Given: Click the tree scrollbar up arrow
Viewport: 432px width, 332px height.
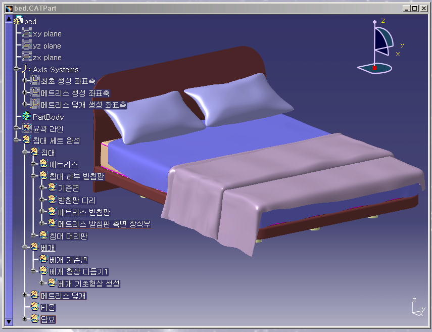Looking at the screenshot, I should click(8, 19).
